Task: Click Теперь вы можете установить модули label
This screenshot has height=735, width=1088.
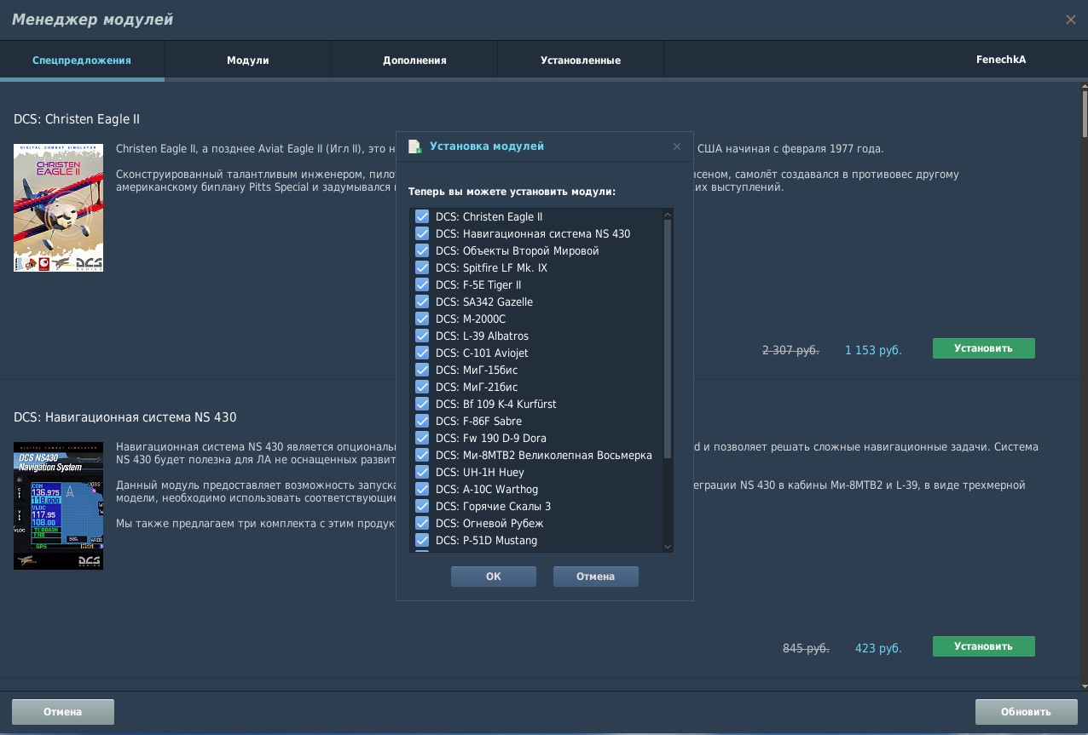Action: [x=512, y=192]
